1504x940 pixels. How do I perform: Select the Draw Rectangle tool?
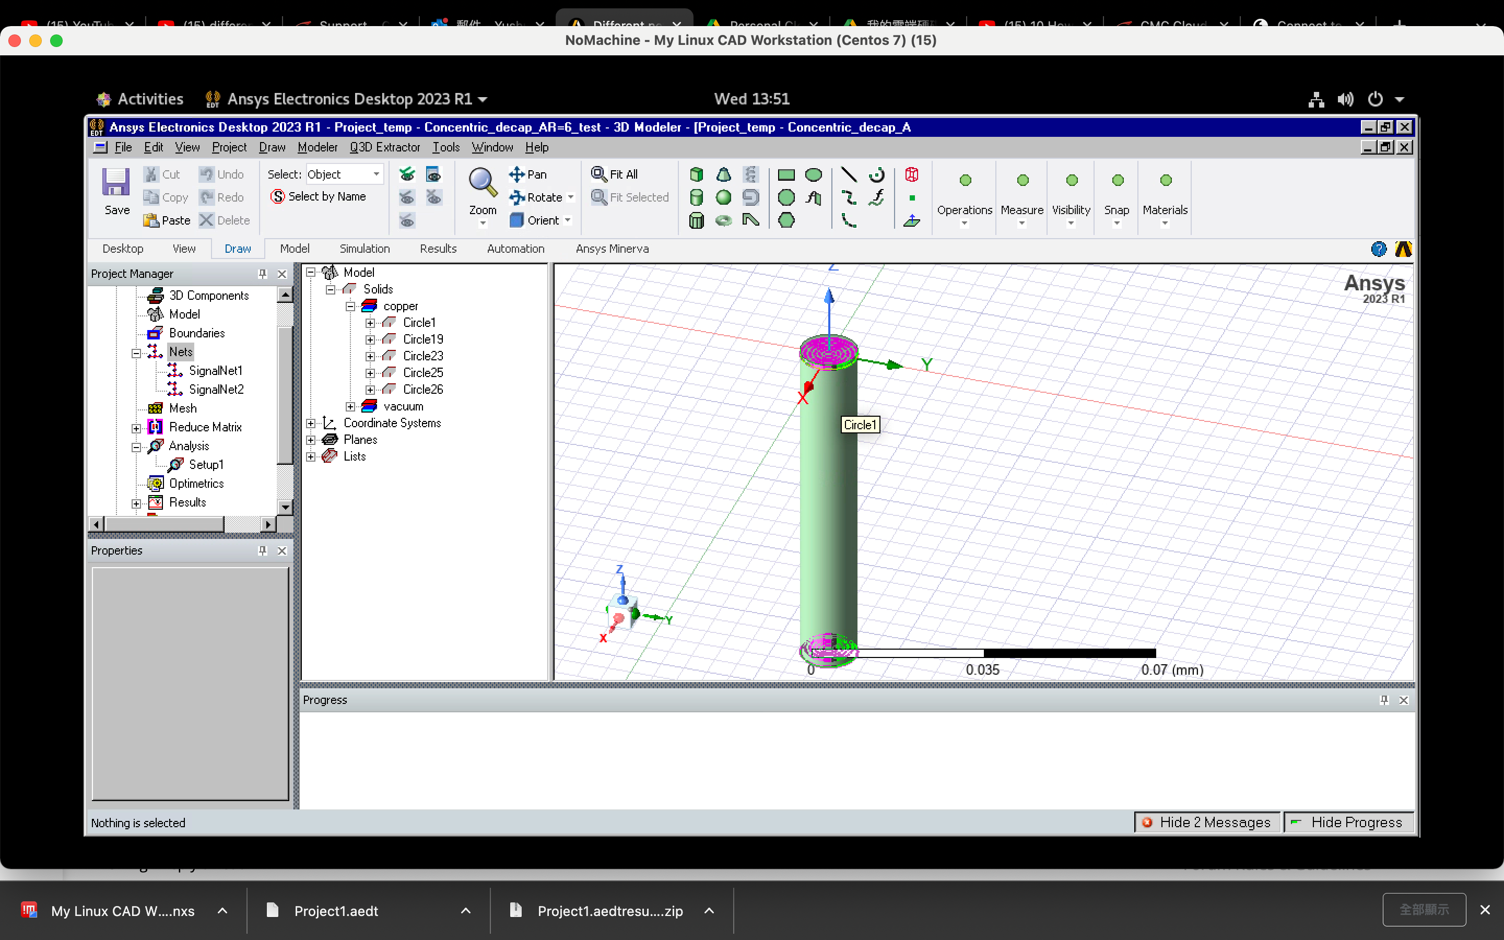786,175
